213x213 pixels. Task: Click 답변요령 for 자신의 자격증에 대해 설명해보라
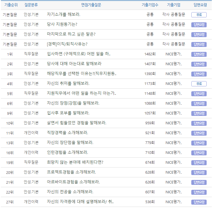pyautogui.click(x=199, y=202)
